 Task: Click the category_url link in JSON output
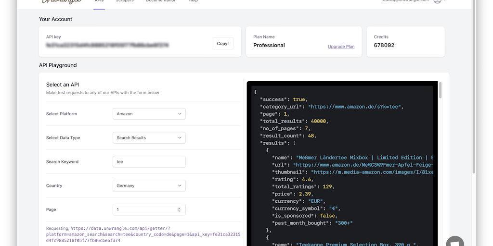coord(355,107)
